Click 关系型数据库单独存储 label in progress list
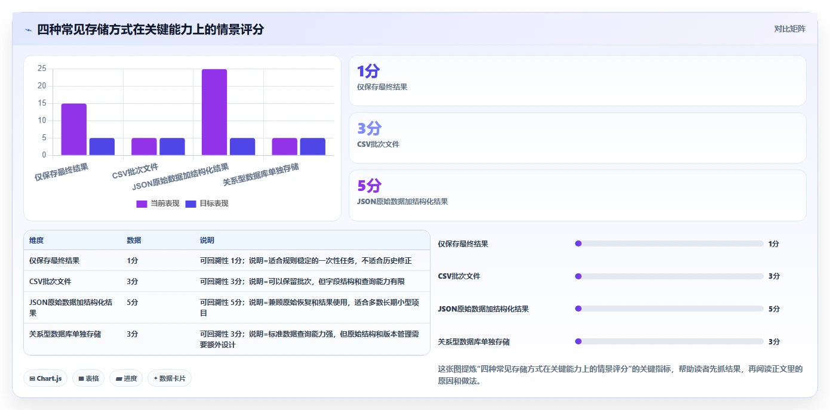 coord(474,342)
